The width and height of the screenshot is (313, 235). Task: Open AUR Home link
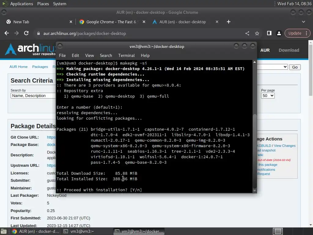(x=18, y=67)
